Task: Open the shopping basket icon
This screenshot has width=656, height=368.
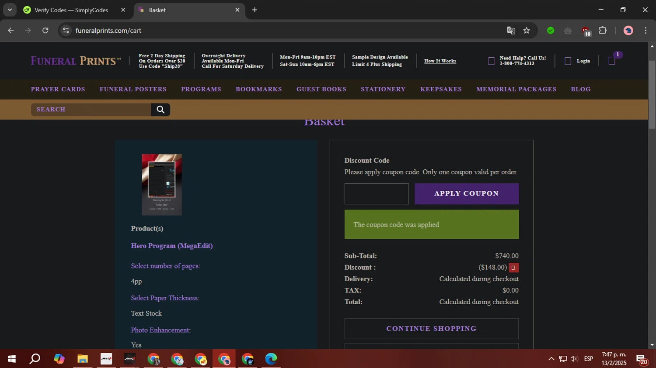Action: [x=612, y=61]
